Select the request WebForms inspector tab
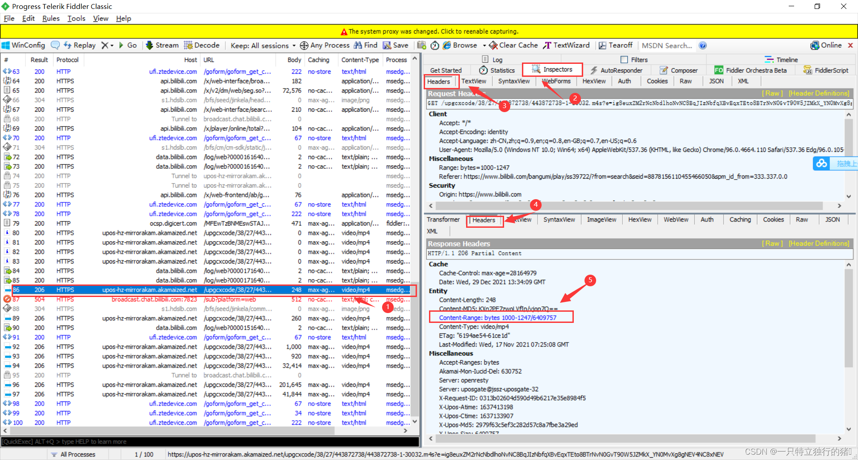This screenshot has width=858, height=460. (556, 81)
